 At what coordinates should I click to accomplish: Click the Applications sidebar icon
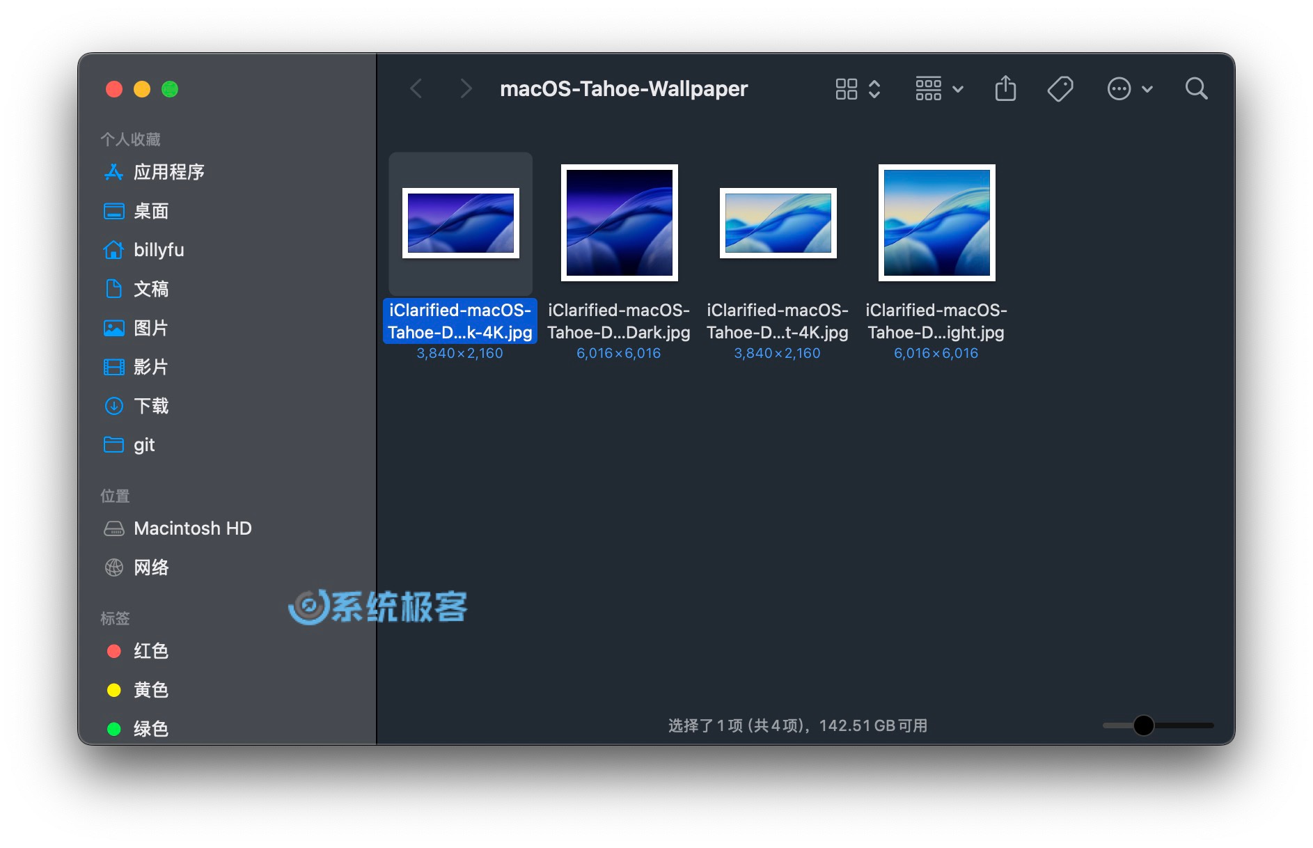point(113,172)
